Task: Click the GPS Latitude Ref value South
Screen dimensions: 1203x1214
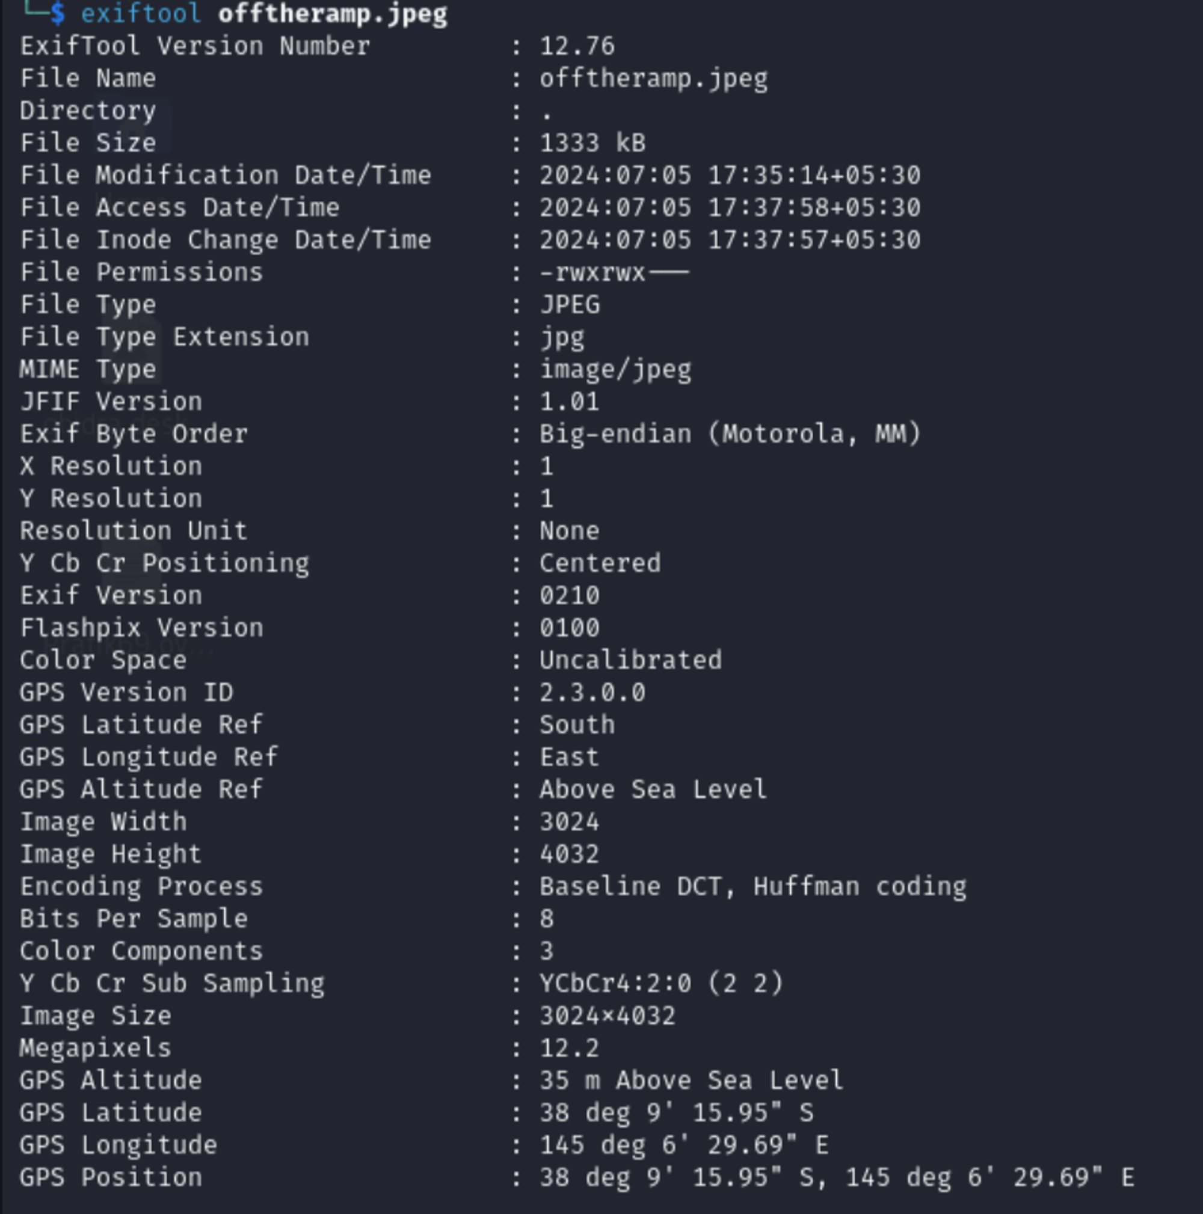Action: 576,725
